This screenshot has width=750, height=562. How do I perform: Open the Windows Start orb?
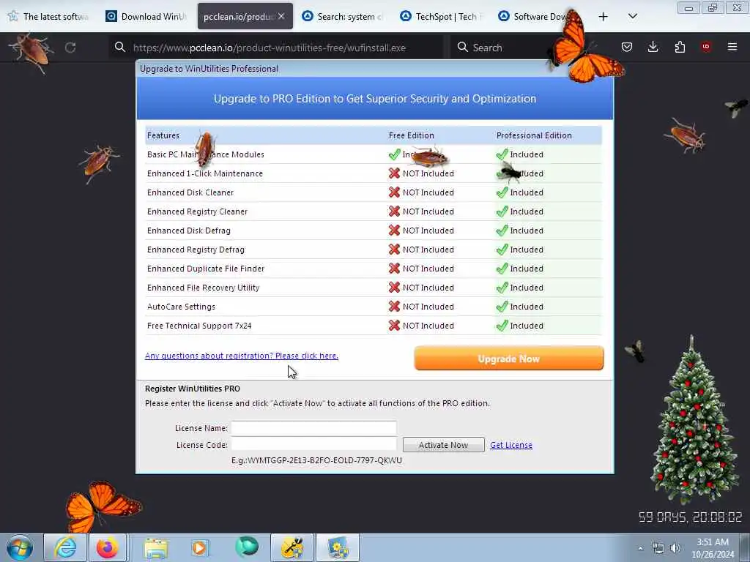pos(20,547)
